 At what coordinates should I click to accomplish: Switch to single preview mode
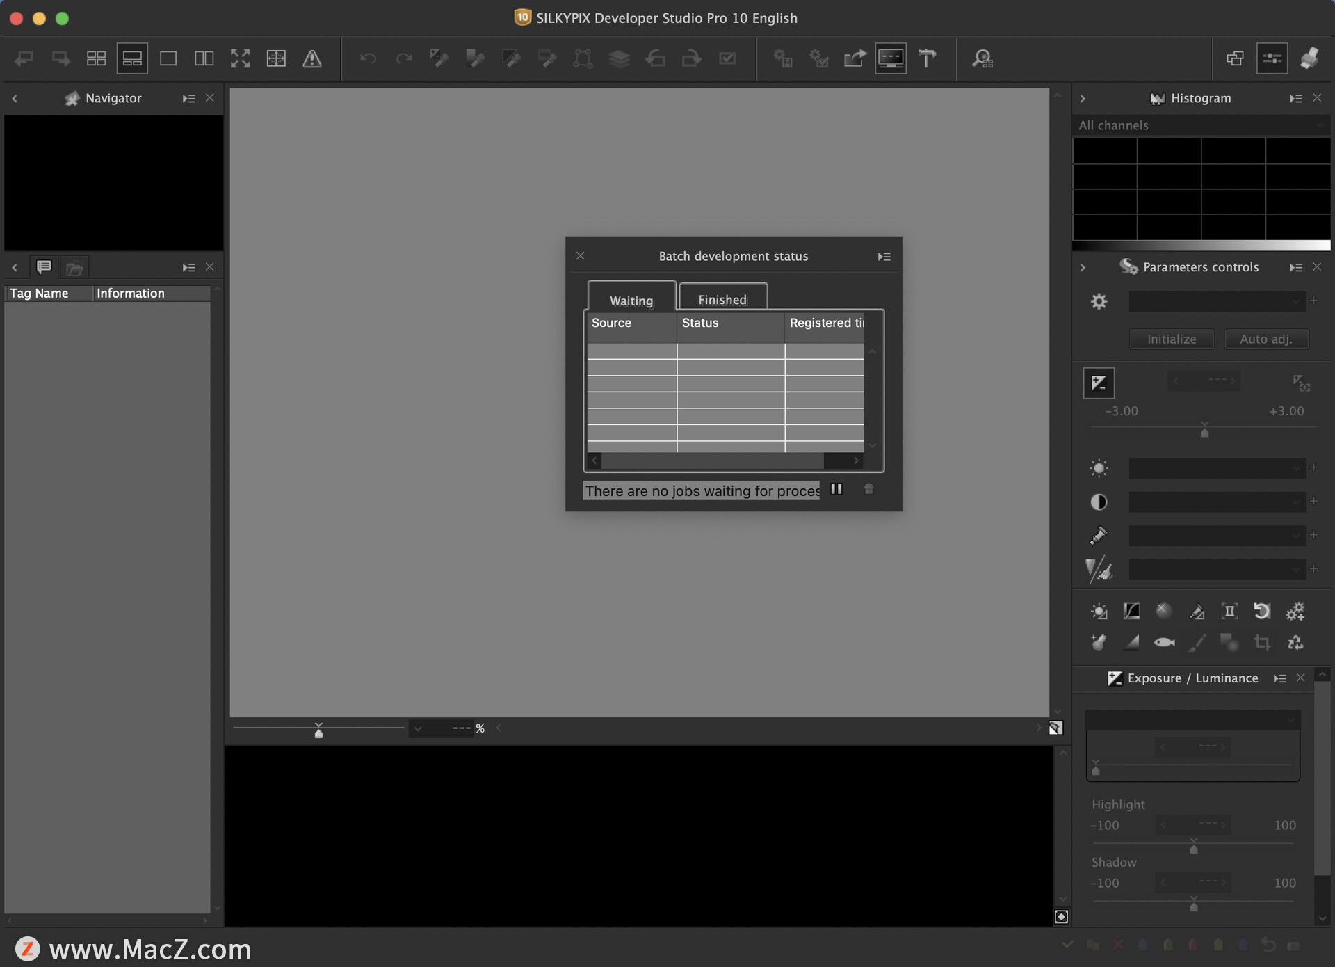(x=168, y=58)
